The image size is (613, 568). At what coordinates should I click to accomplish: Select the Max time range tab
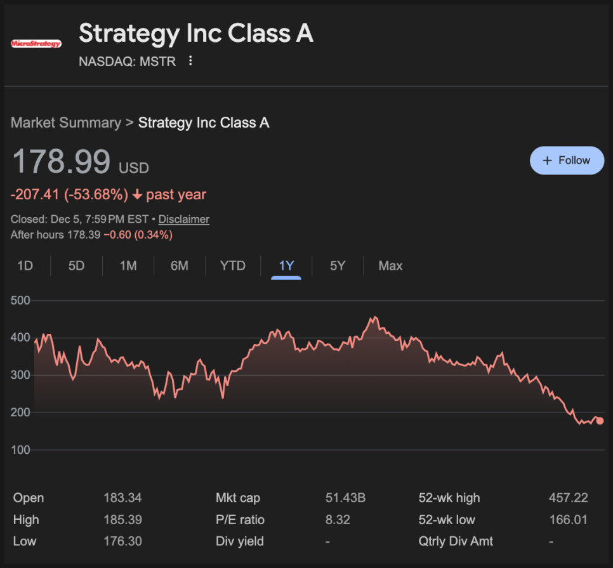click(390, 265)
